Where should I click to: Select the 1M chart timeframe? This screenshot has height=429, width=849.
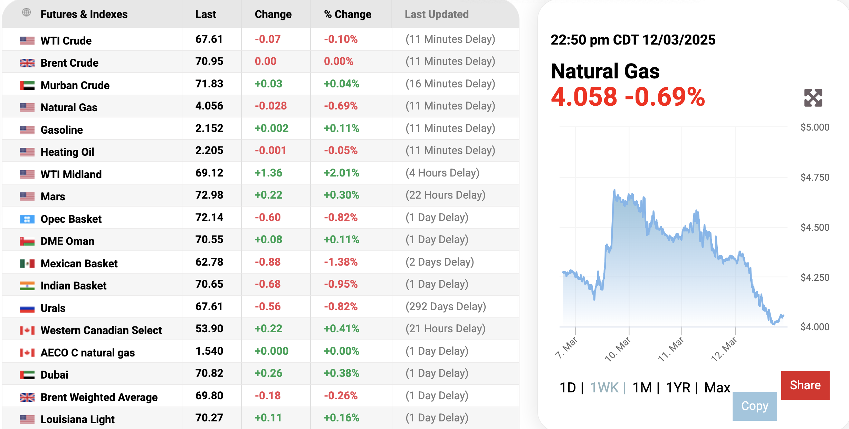click(x=642, y=388)
